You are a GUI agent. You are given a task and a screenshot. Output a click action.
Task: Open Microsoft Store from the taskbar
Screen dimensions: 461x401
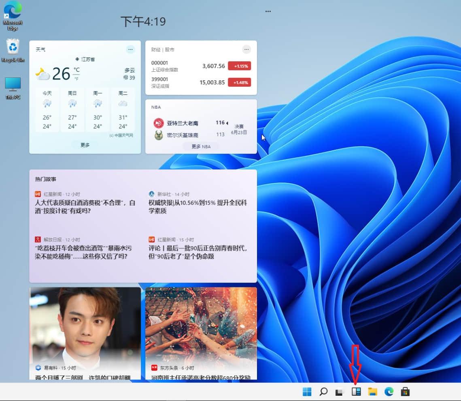(x=405, y=392)
